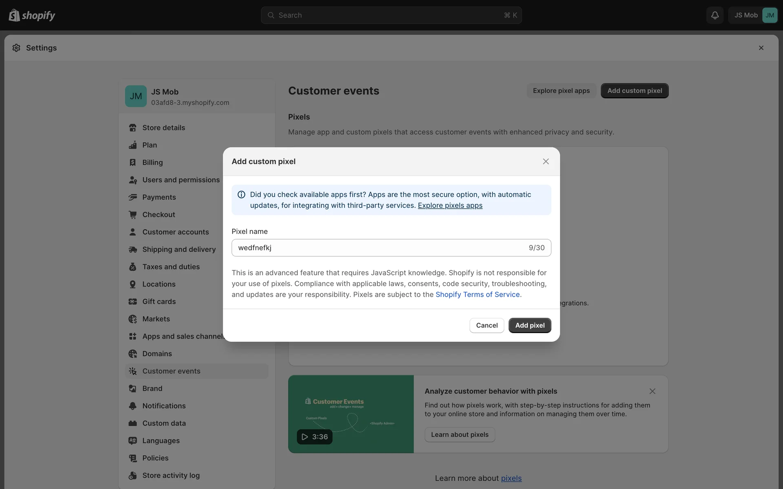Open the JS Mob account menu
The height and width of the screenshot is (489, 783).
click(753, 15)
